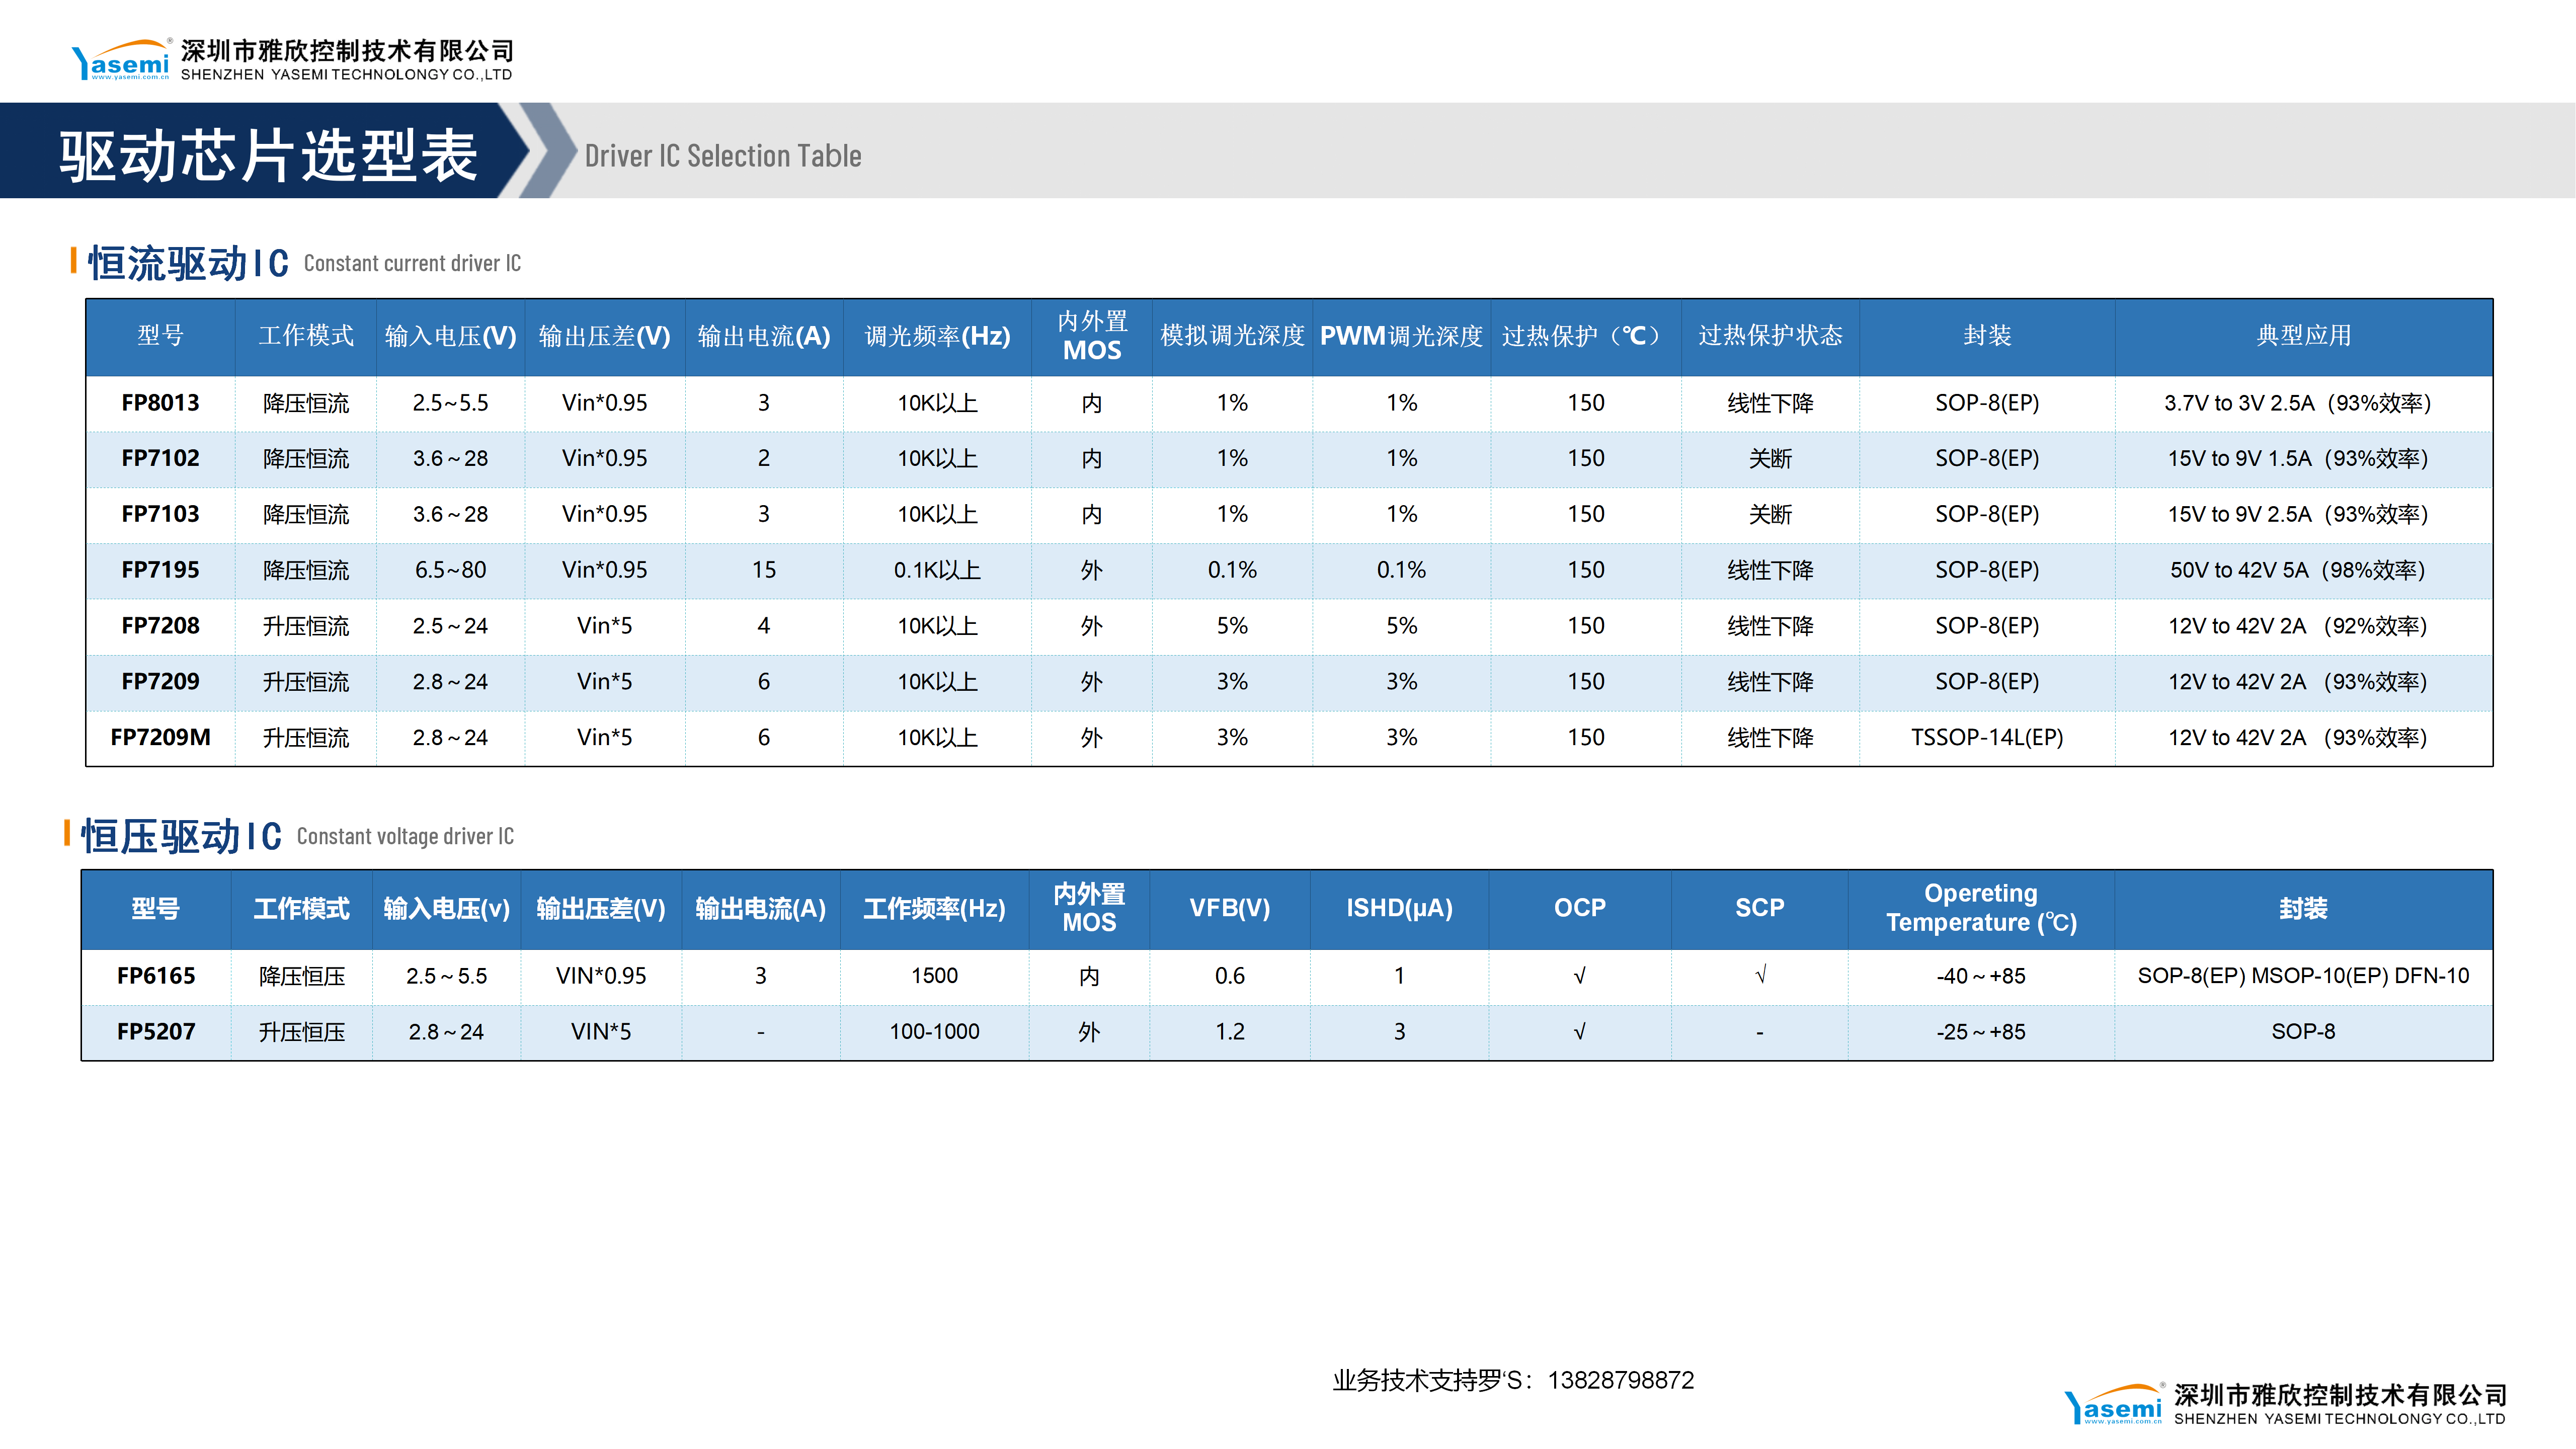Click the TSSOP-14L(EP) package cell
This screenshot has height=1449, width=2576.
tap(1987, 738)
